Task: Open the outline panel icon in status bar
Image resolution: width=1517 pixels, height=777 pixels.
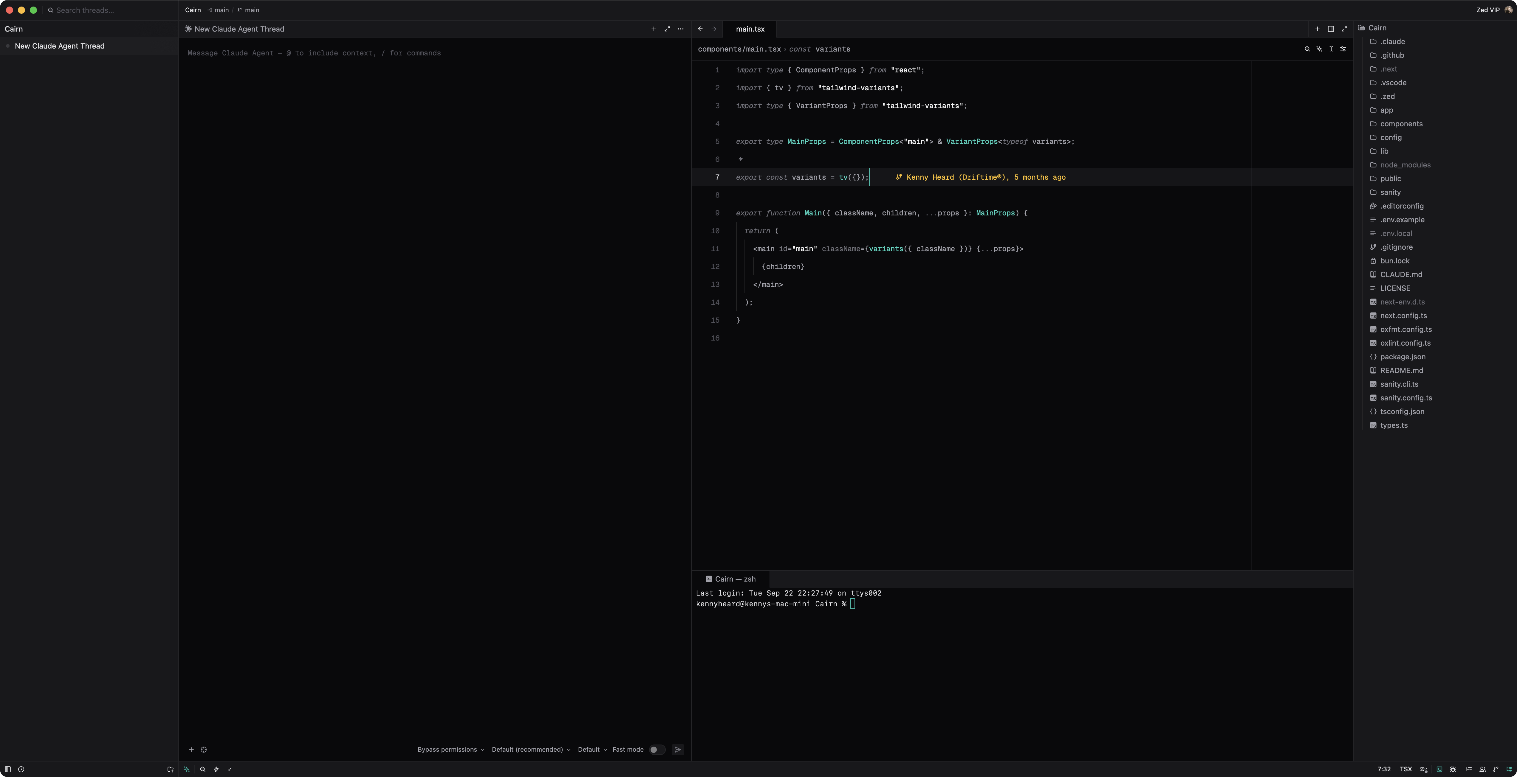Action: [1469, 769]
